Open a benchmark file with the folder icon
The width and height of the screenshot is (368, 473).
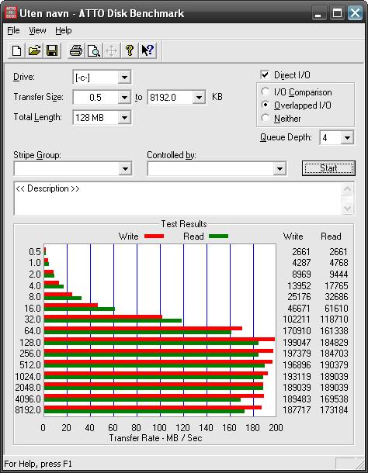[x=34, y=50]
